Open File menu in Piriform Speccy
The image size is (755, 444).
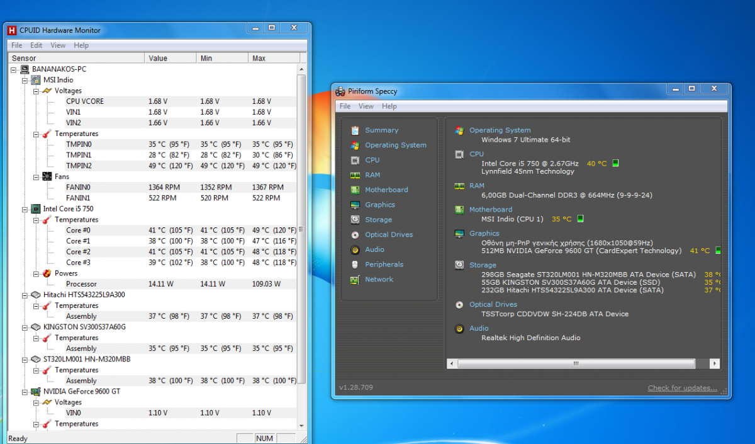[x=345, y=106]
